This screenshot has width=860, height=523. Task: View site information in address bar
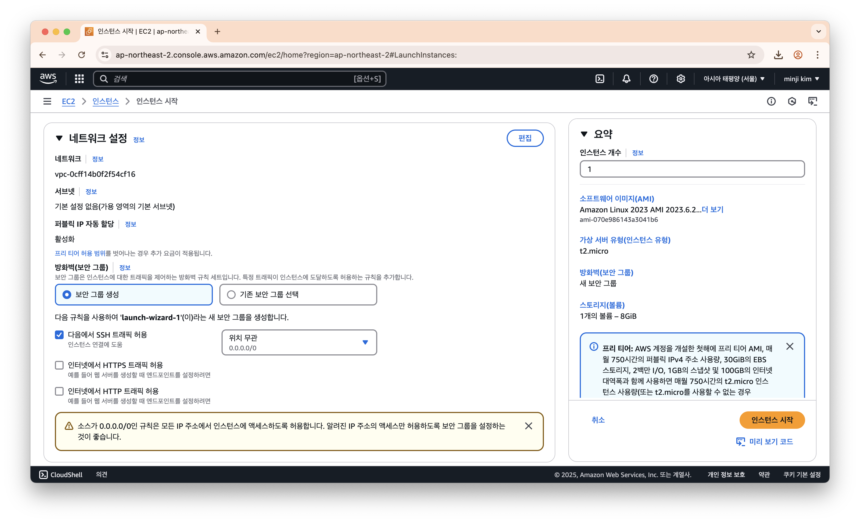pyautogui.click(x=105, y=55)
